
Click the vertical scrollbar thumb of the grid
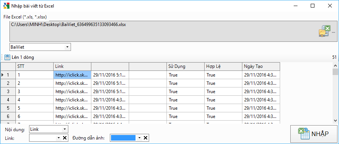(335, 72)
